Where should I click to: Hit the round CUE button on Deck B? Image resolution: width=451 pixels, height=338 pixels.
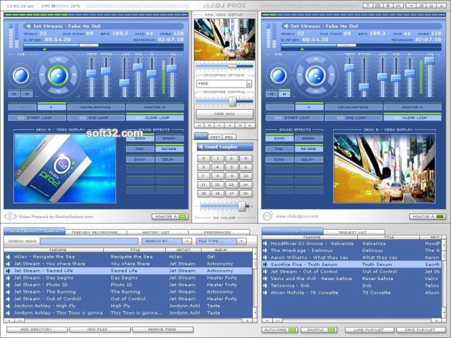278,76
